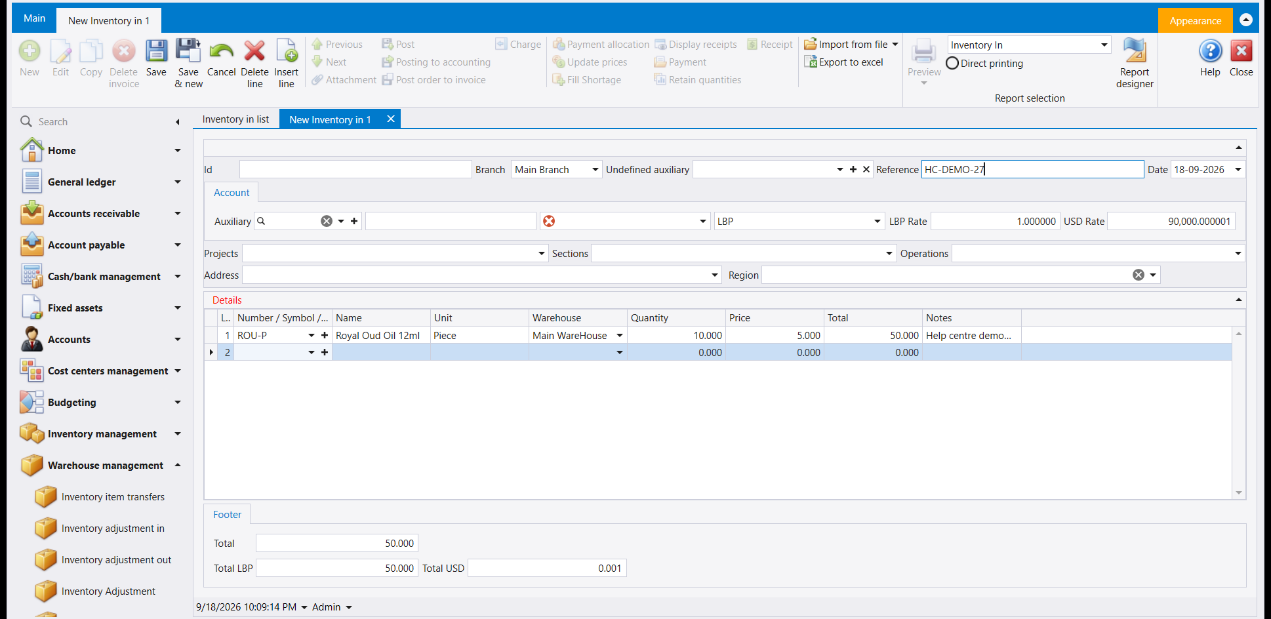Image resolution: width=1271 pixels, height=619 pixels.
Task: Open the Appearance tab
Action: click(1195, 20)
